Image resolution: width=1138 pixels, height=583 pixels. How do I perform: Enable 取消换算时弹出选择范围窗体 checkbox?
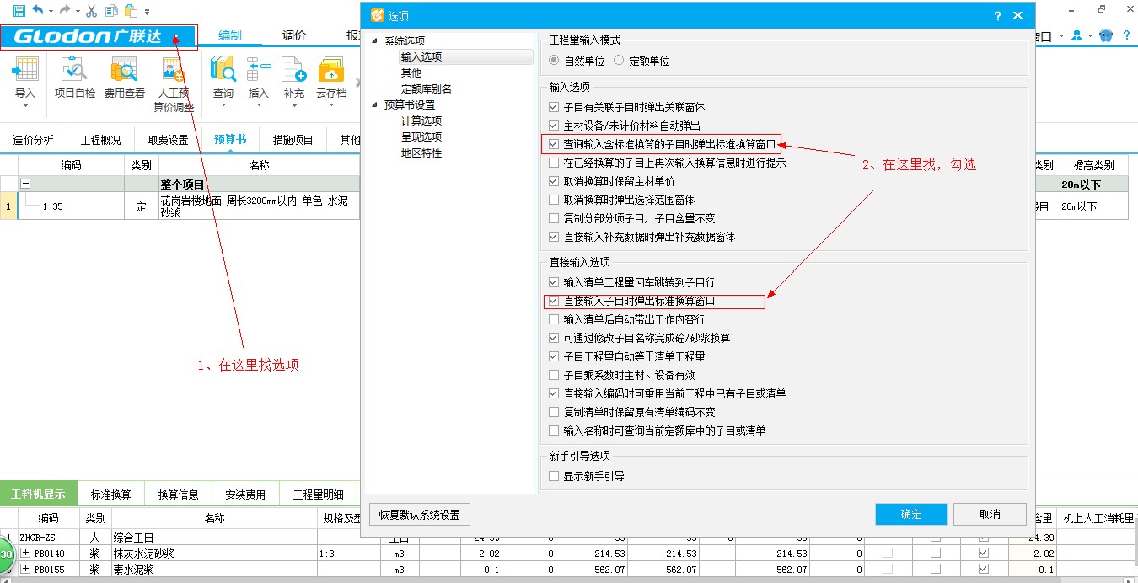pos(554,200)
